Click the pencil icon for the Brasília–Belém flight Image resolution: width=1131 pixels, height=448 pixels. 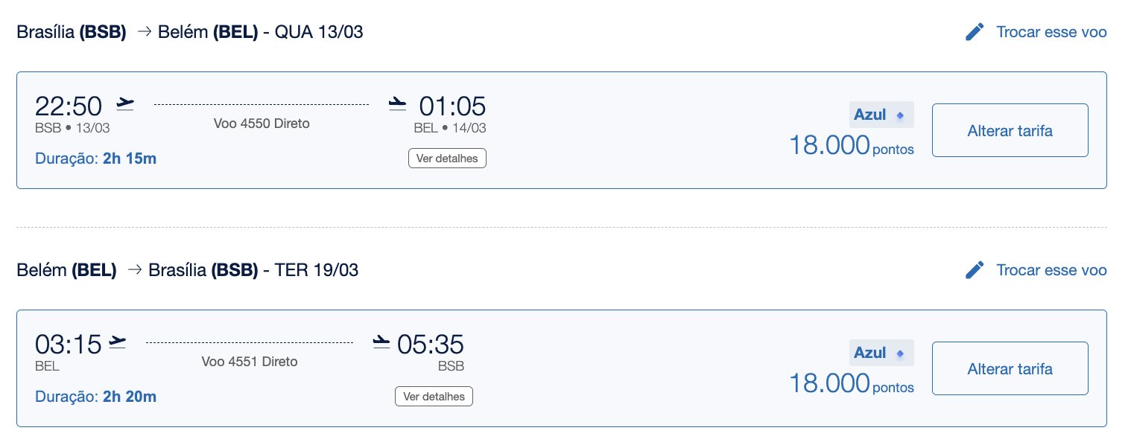(975, 32)
